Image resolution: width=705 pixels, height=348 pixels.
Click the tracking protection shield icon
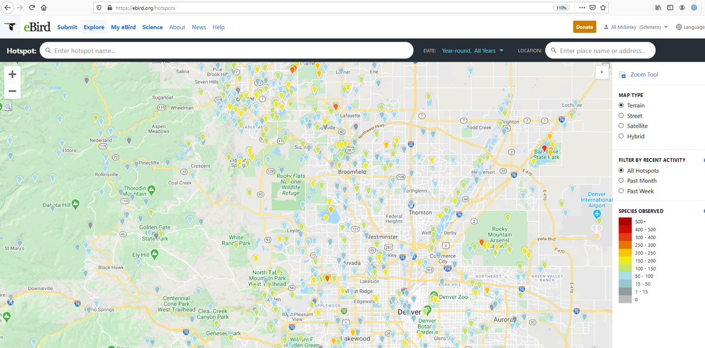99,8
